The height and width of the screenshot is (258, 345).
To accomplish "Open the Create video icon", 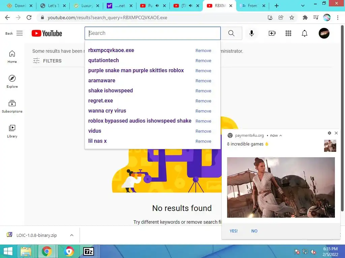I will click(272, 33).
